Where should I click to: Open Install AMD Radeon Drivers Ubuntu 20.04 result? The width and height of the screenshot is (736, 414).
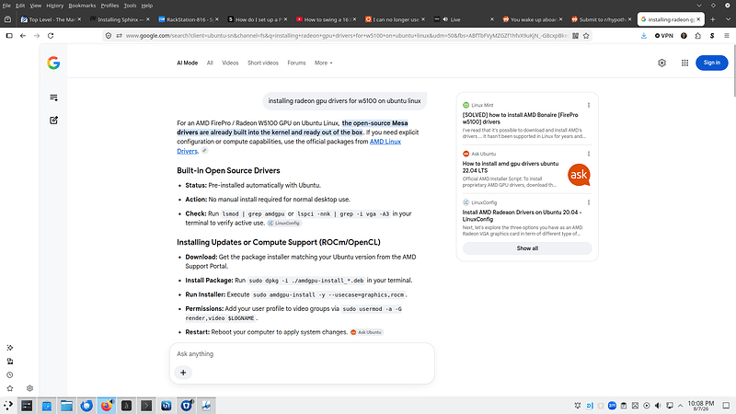[522, 216]
